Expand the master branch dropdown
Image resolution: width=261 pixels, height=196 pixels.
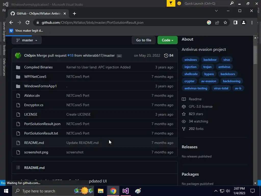[x=27, y=40]
